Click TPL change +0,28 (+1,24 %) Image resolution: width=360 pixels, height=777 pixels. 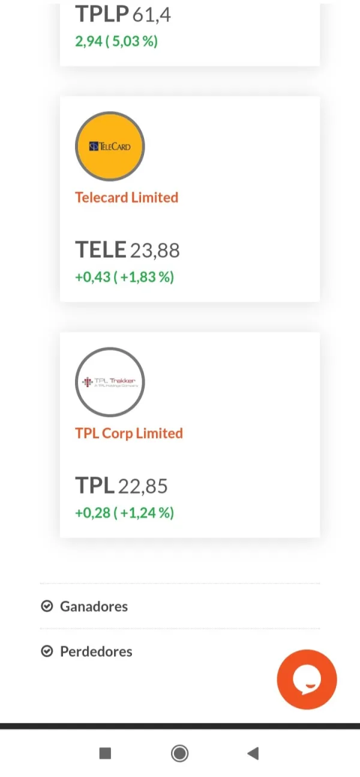[x=124, y=513]
